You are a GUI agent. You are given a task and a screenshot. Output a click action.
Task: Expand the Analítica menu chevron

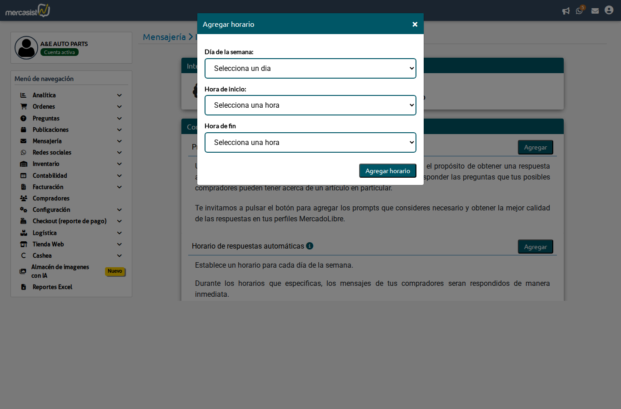tap(119, 95)
